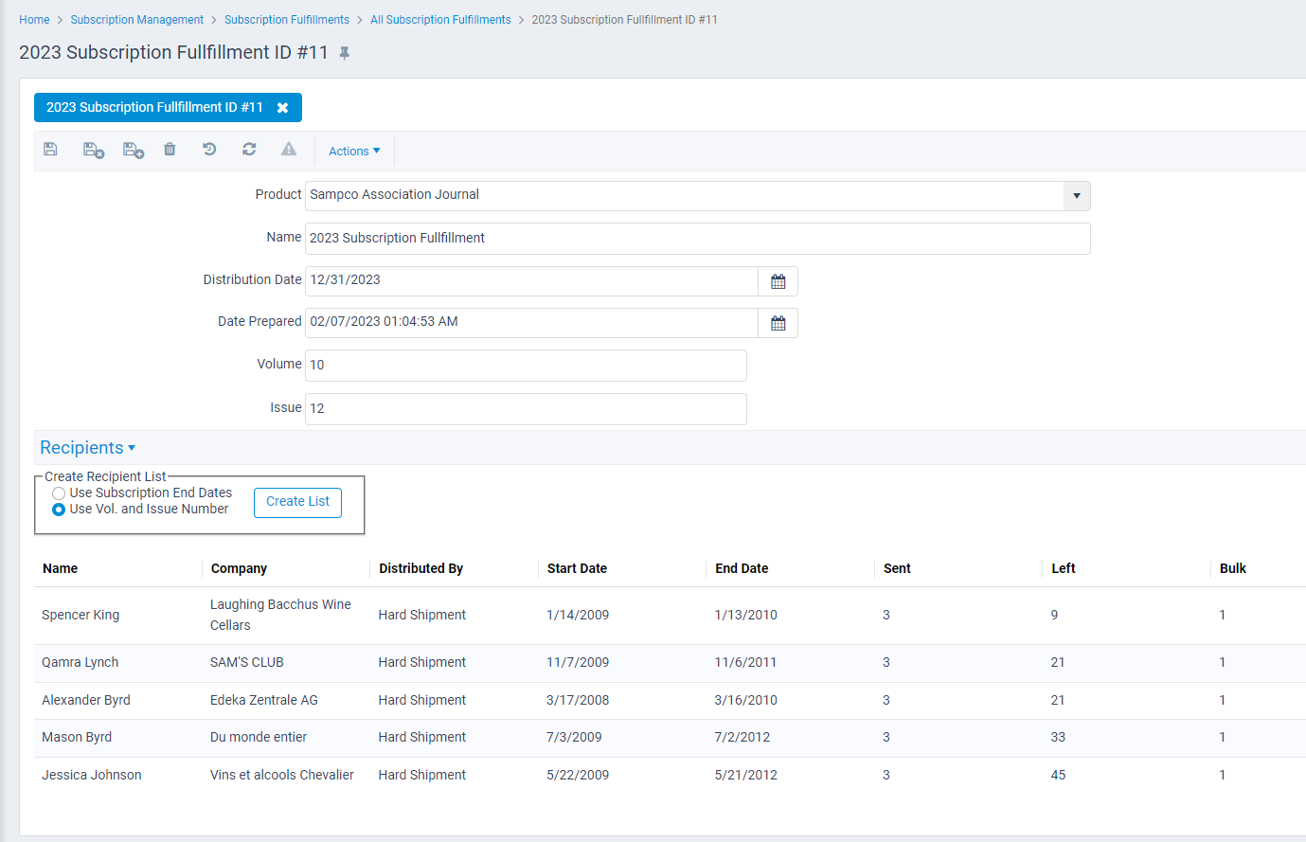Click the warning triangle icon
The image size is (1306, 842).
click(289, 149)
